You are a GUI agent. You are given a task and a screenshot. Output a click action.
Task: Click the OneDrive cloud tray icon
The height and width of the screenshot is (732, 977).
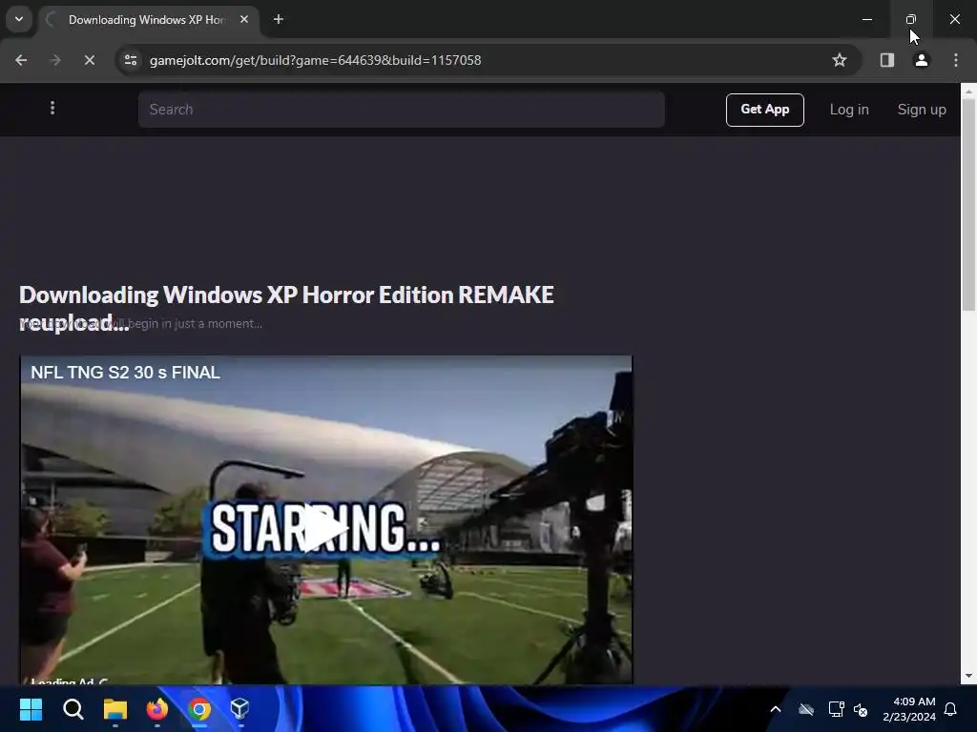[806, 709]
